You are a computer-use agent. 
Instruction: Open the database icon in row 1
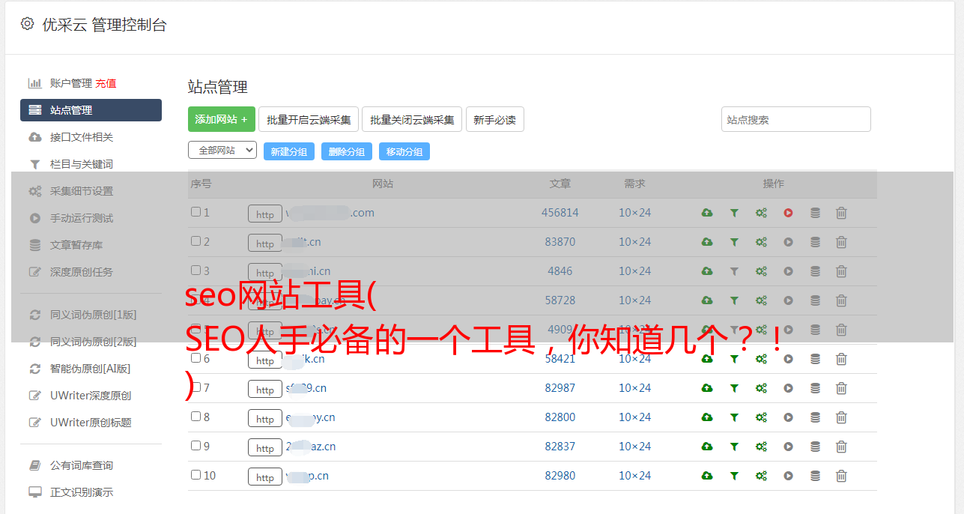(815, 213)
